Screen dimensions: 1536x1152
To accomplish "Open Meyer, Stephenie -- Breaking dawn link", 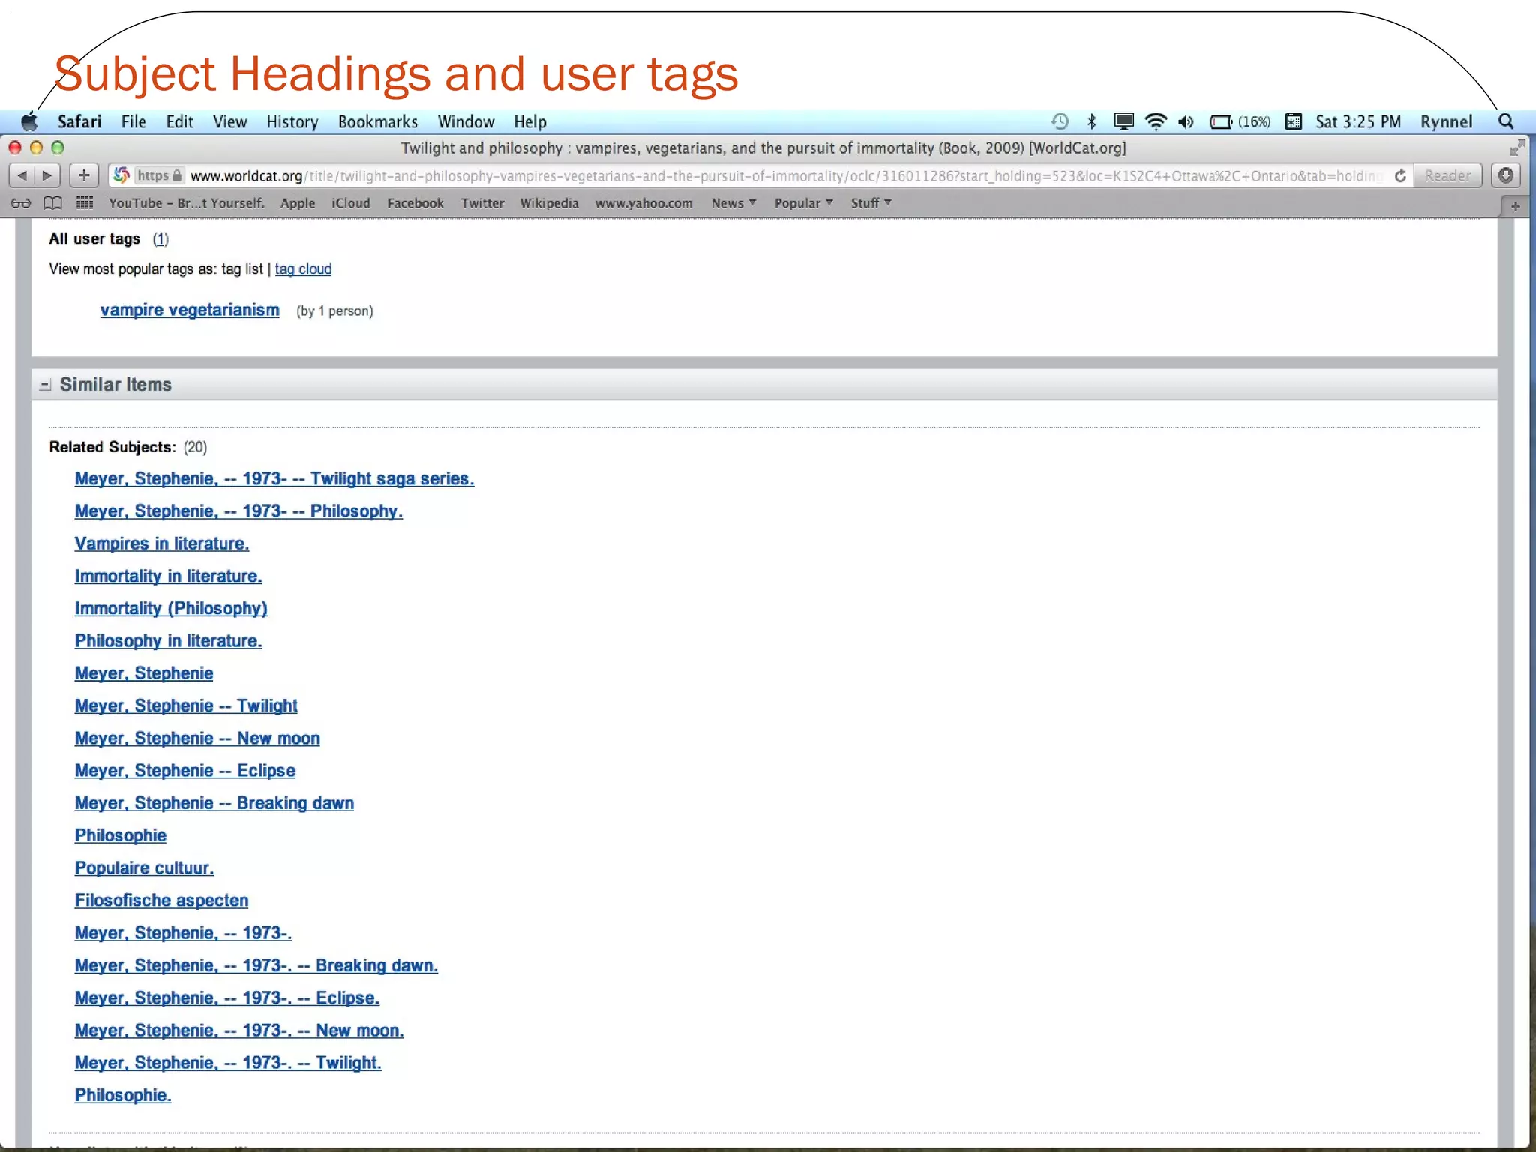I will coord(214,803).
